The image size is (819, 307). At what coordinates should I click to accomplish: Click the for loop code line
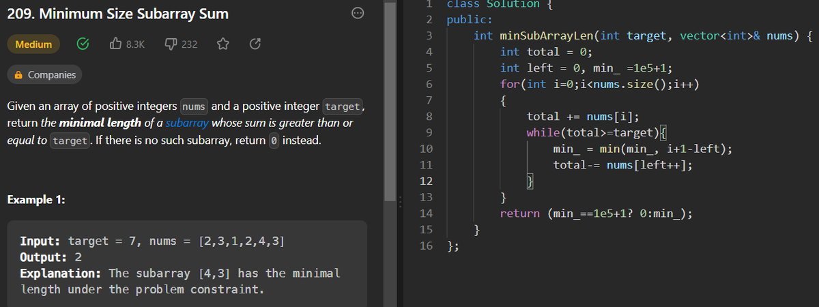pos(601,85)
